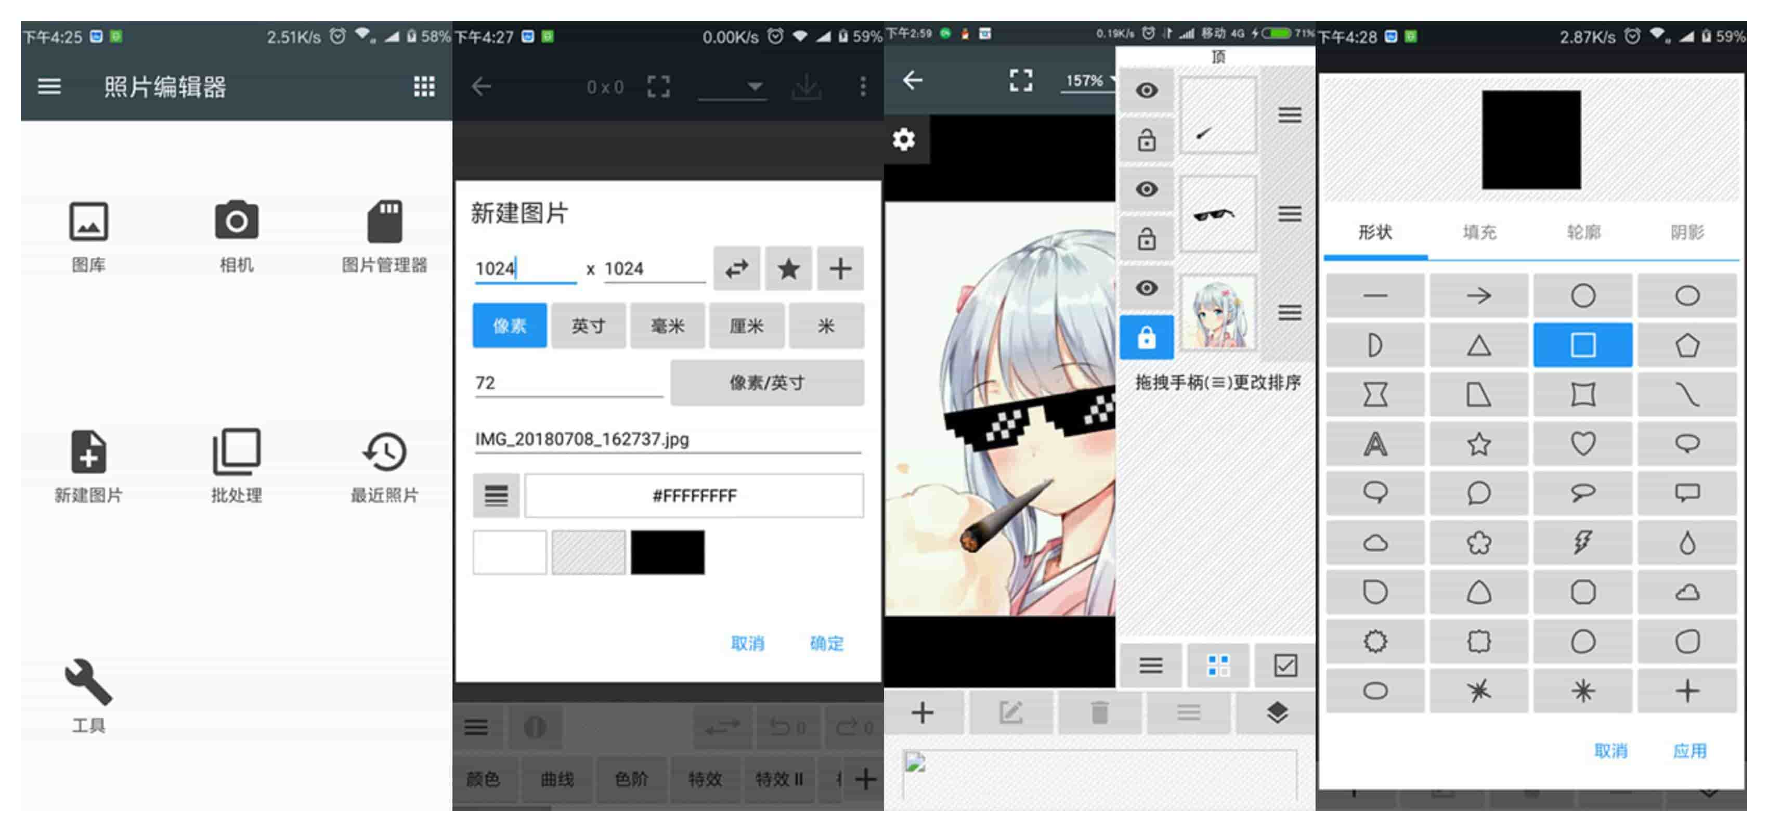Viewport: 1768px width, 832px height.
Task: Open the camera icon on the home screen
Action: [236, 221]
